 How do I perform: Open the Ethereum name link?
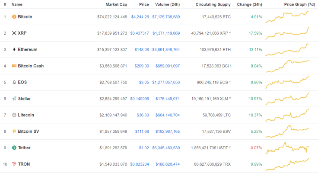coord(28,50)
